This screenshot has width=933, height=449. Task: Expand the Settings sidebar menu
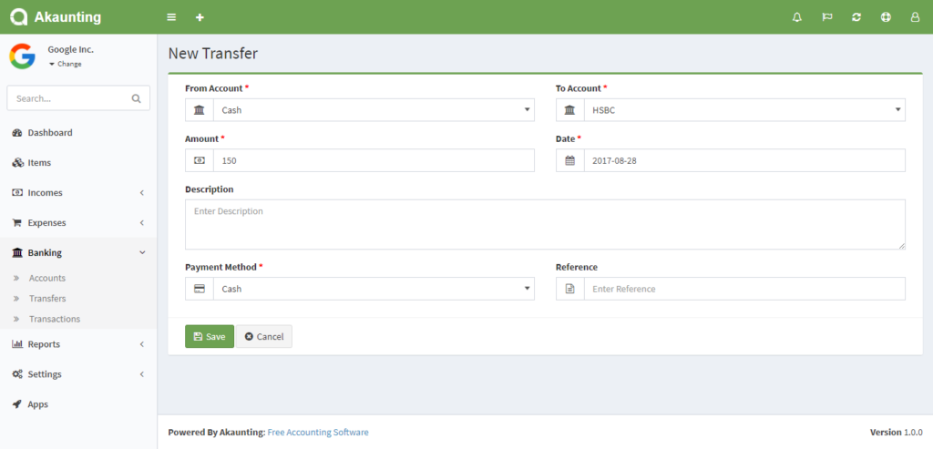tap(78, 374)
